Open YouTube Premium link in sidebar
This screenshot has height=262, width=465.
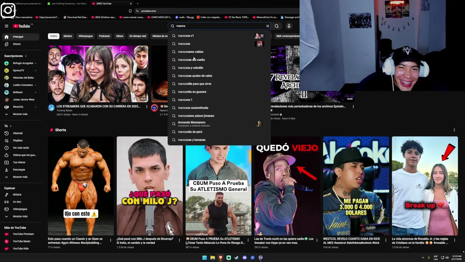tap(21, 234)
